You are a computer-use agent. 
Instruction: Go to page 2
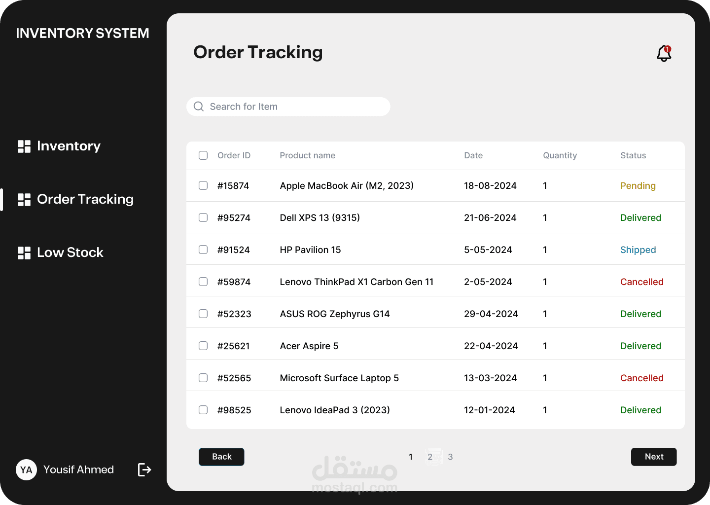click(x=430, y=457)
